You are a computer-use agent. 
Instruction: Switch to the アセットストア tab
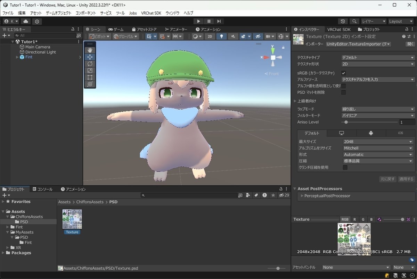(x=144, y=29)
